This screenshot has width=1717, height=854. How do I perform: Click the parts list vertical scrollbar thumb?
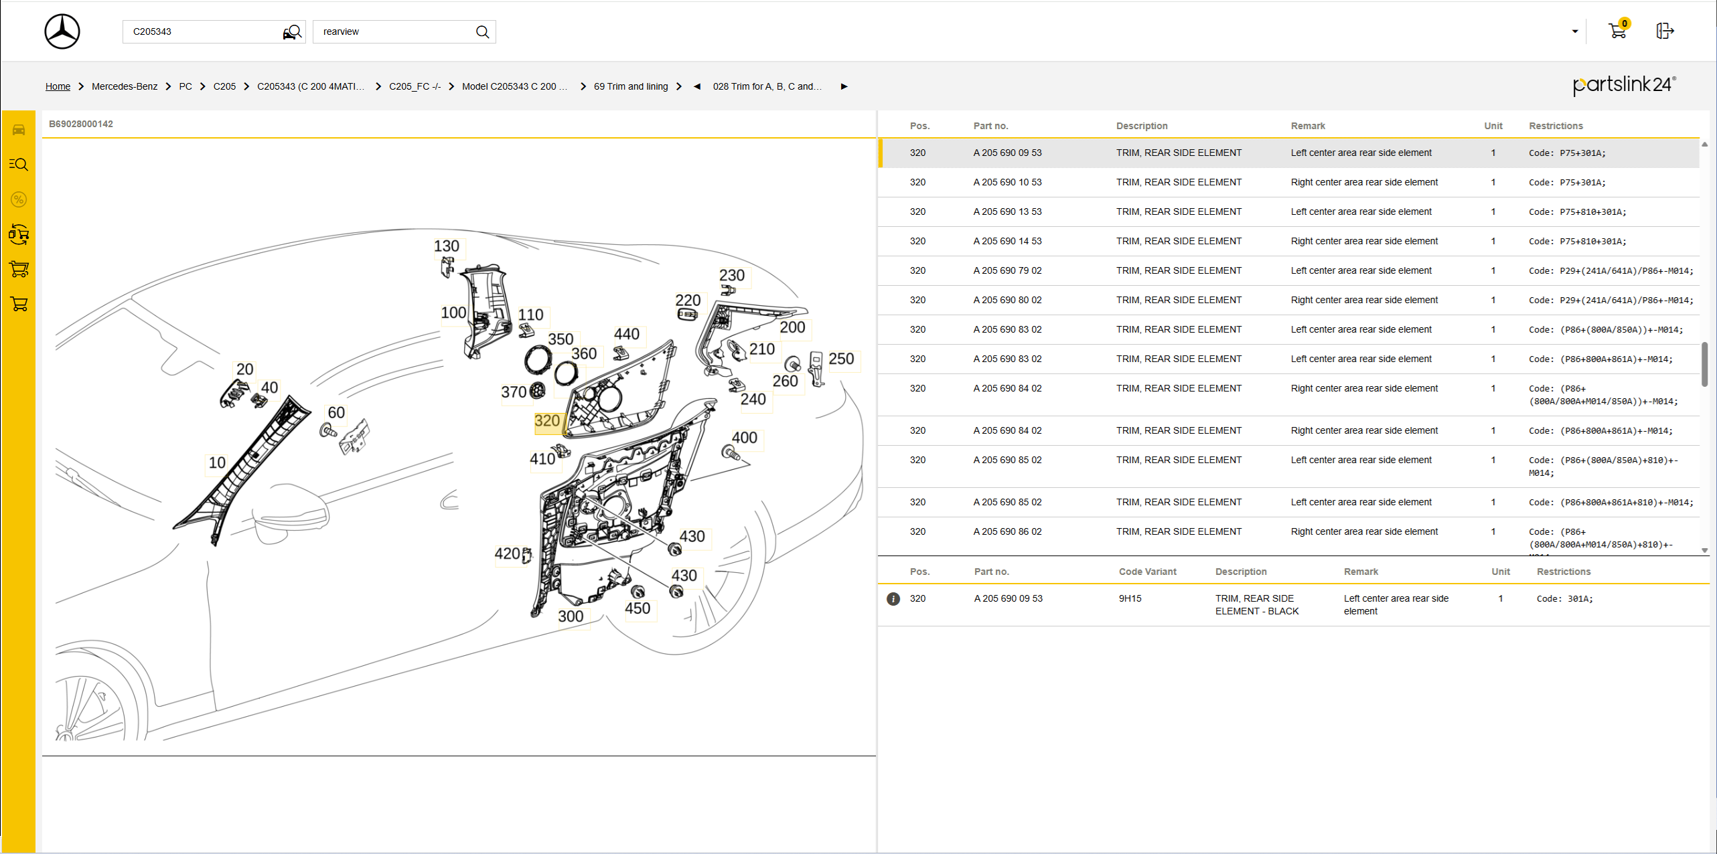point(1704,364)
